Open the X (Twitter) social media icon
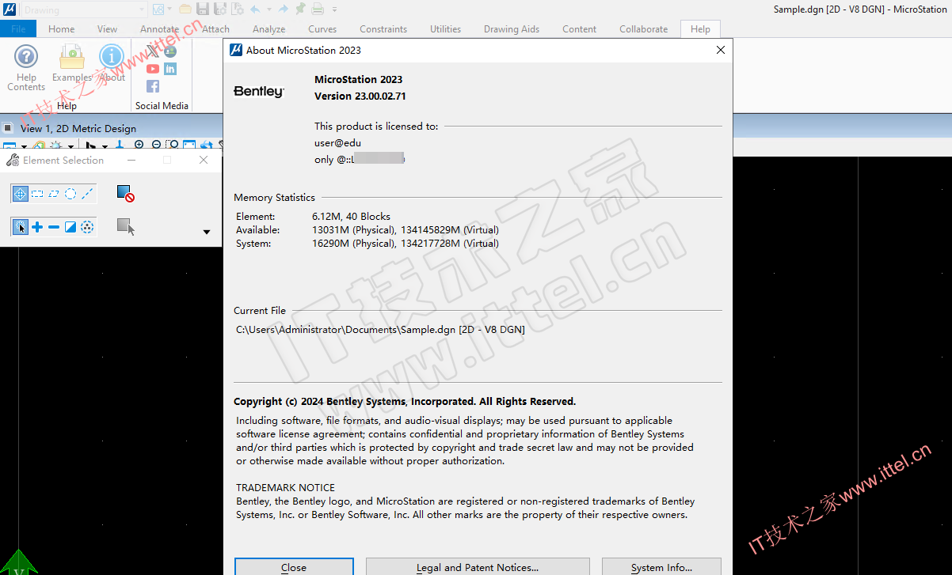Viewport: 952px width, 575px height. pyautogui.click(x=153, y=51)
